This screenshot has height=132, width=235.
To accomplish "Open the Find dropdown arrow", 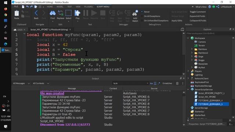I will [x=53, y=21].
